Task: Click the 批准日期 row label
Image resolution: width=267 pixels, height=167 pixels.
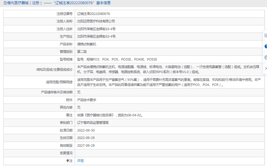Action: pos(66,130)
